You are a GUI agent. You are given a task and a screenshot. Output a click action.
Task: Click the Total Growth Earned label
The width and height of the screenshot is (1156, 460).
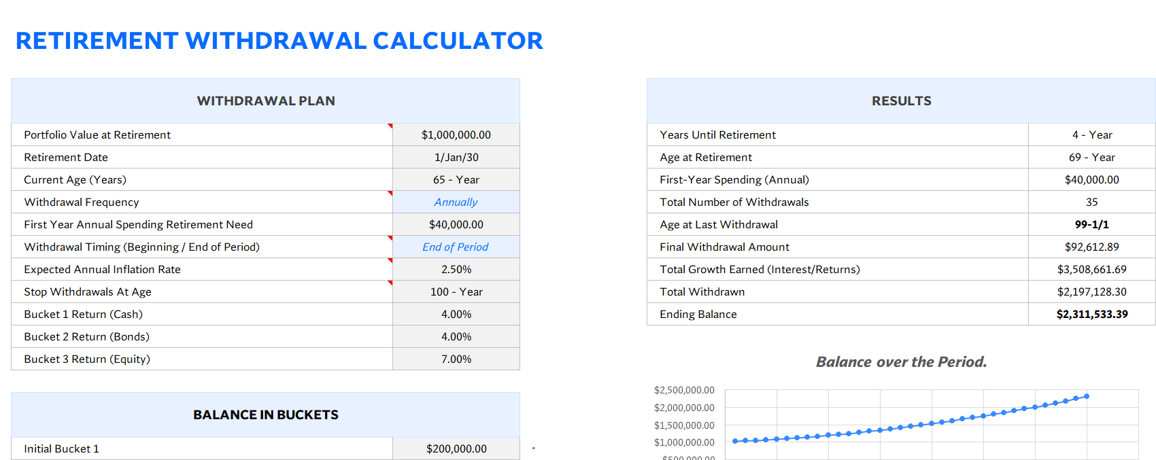[x=760, y=269]
